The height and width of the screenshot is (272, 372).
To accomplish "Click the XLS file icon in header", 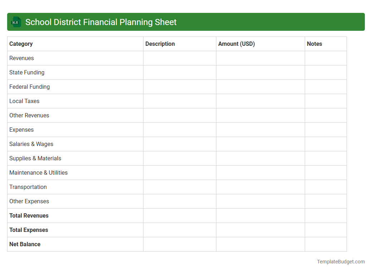I will pyautogui.click(x=16, y=22).
